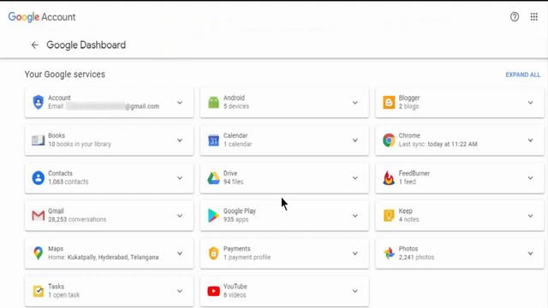Click the Google Play icon
Screen dimensions: 548x308
coord(213,216)
